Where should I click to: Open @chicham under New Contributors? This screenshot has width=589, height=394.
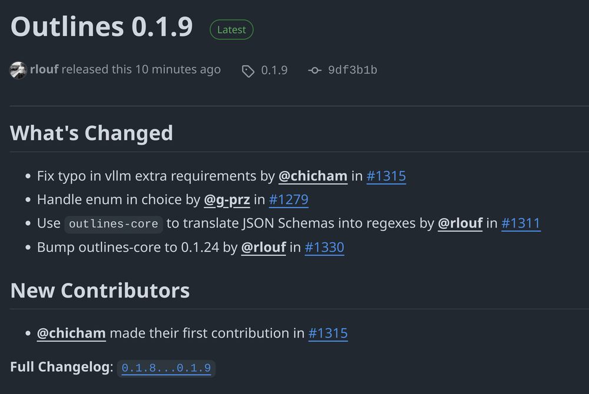(x=71, y=333)
